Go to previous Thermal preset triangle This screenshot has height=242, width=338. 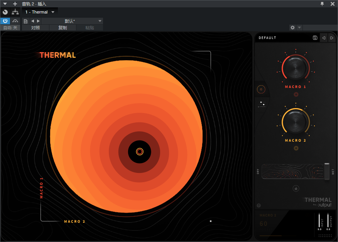[x=324, y=38]
